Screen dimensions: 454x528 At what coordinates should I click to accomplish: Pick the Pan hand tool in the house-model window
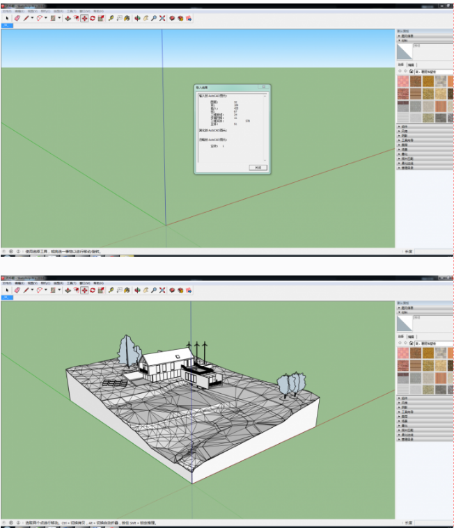146,290
